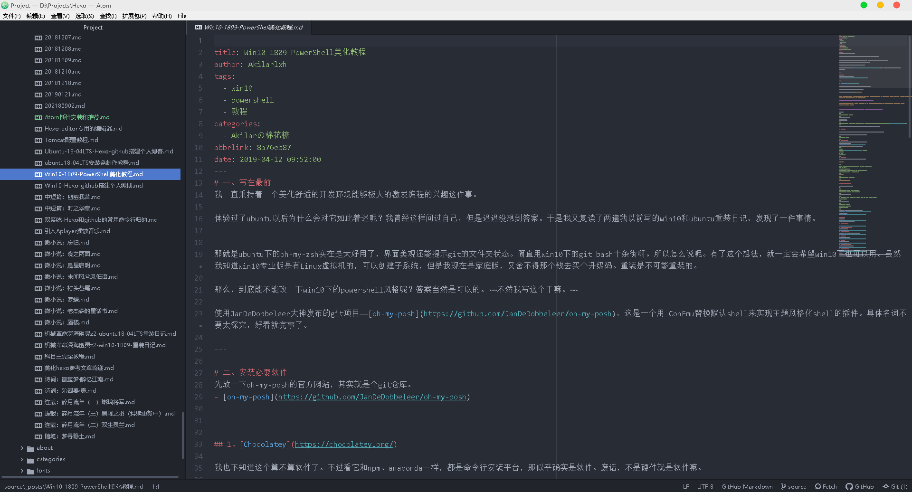This screenshot has width=912, height=492.
Task: Click the UTF-8 encoding selector
Action: pyautogui.click(x=705, y=486)
